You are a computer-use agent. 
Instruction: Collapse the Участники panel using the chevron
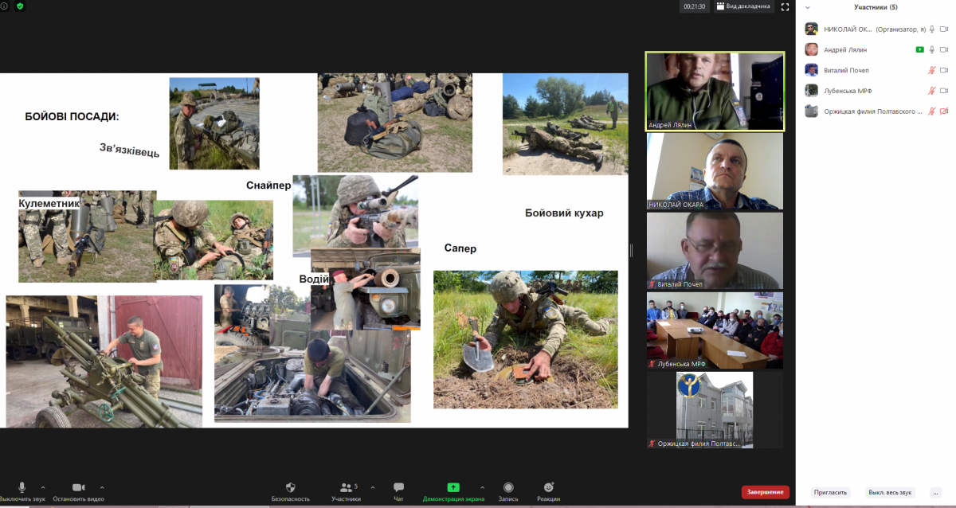coord(807,7)
